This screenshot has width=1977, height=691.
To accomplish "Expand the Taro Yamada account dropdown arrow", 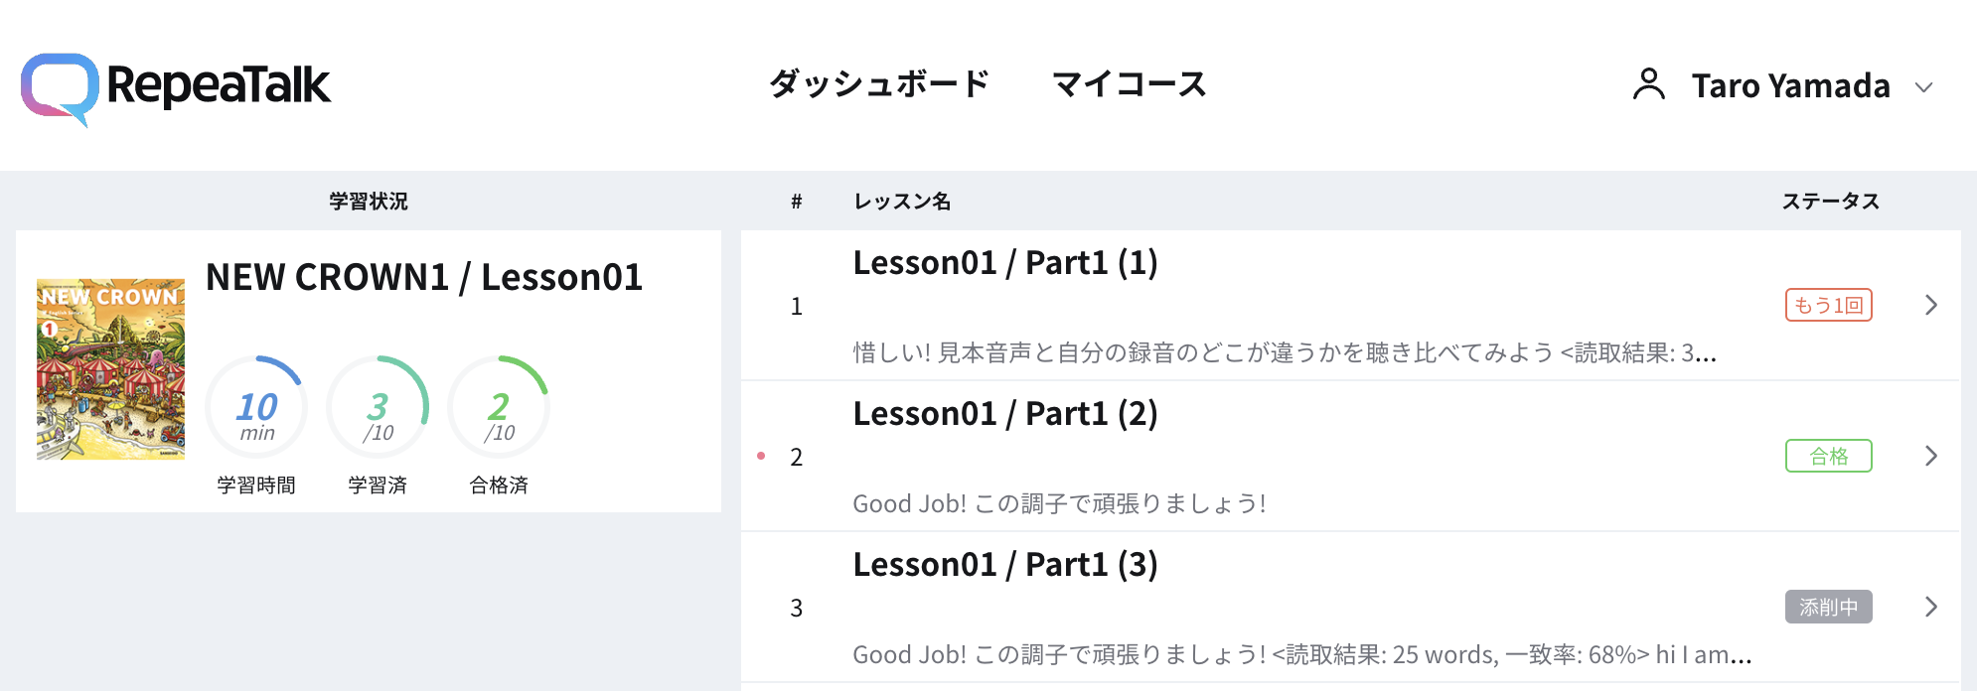I will coord(1923,87).
